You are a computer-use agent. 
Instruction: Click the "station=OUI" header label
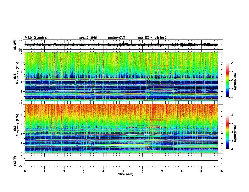click(116, 38)
